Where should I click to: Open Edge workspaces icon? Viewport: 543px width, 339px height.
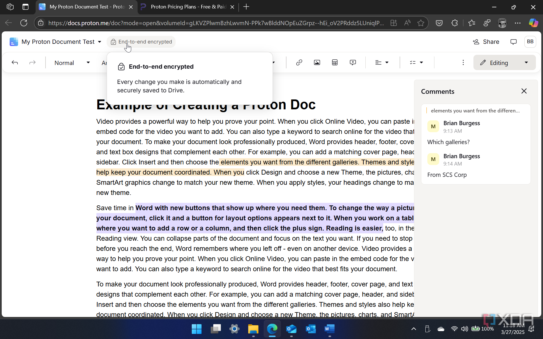(x=10, y=7)
